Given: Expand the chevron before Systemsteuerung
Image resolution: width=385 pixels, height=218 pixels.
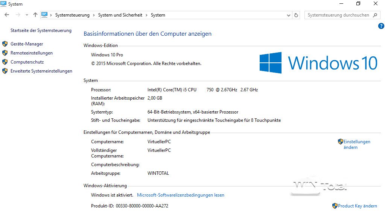Looking at the screenshot, I should (51, 15).
